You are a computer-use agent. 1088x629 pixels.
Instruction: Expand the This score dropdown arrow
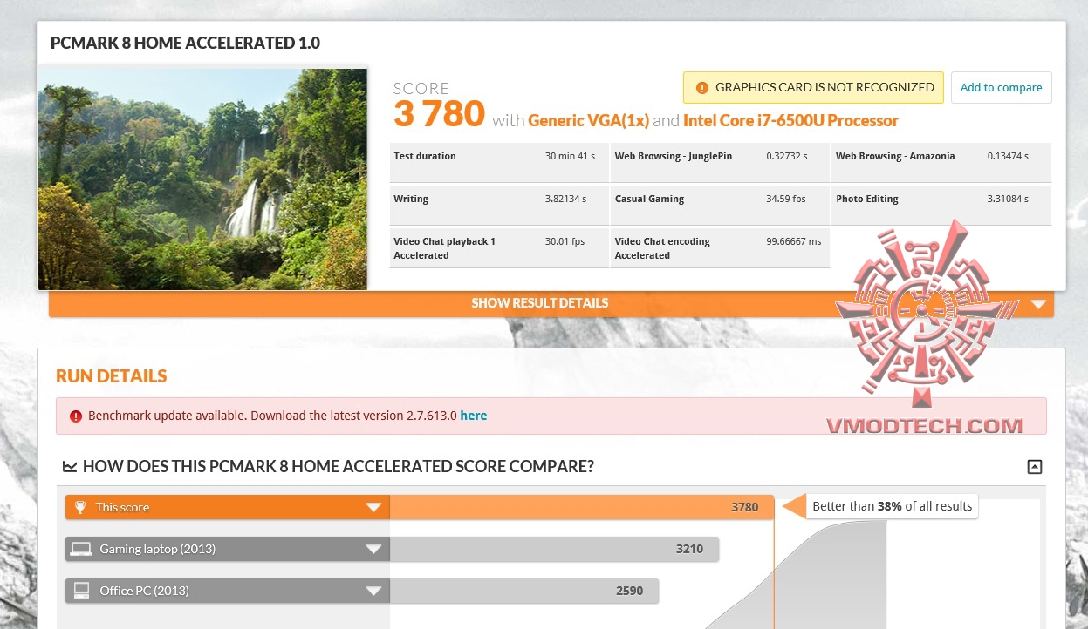pos(373,508)
